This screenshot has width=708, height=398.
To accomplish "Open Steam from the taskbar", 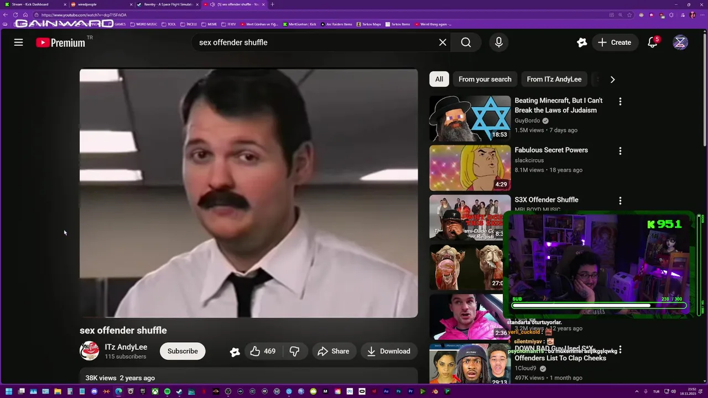I will click(x=179, y=391).
